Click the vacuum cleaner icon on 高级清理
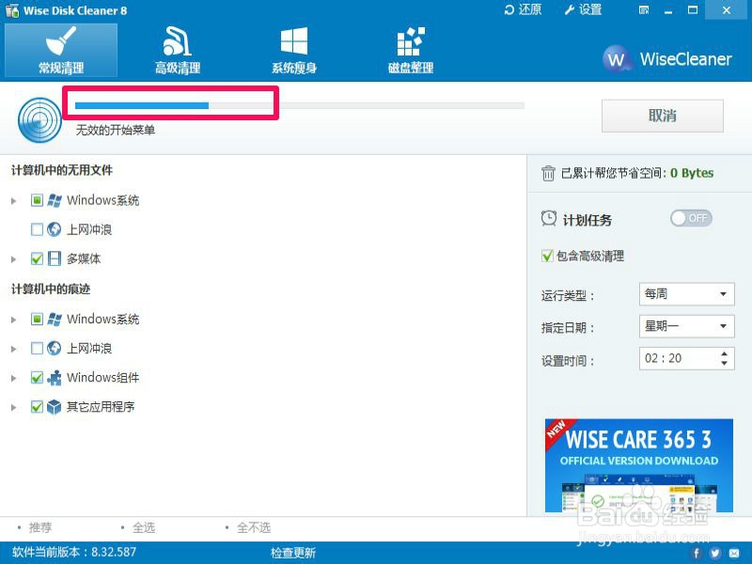This screenshot has width=752, height=564. coord(177,41)
